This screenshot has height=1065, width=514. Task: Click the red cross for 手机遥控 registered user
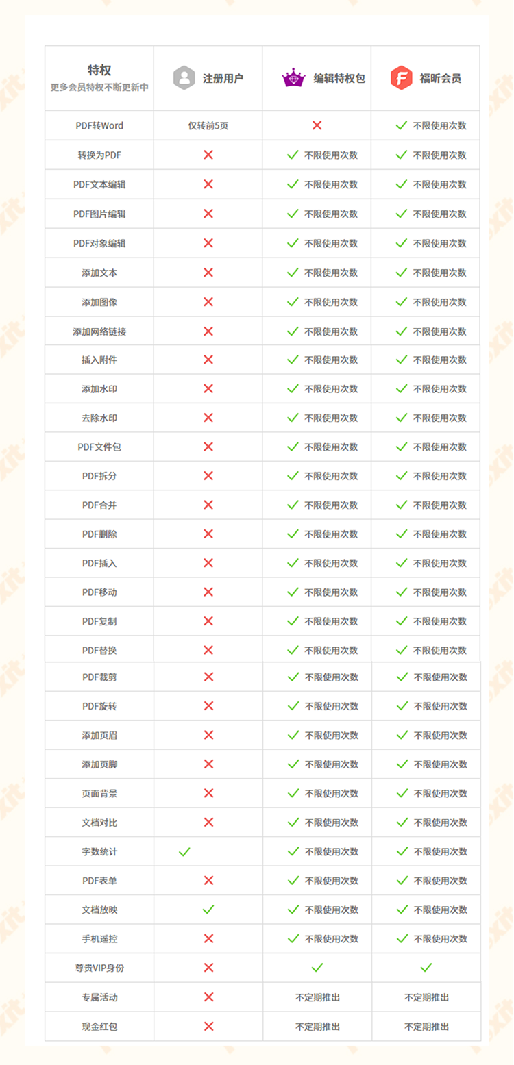coord(208,938)
